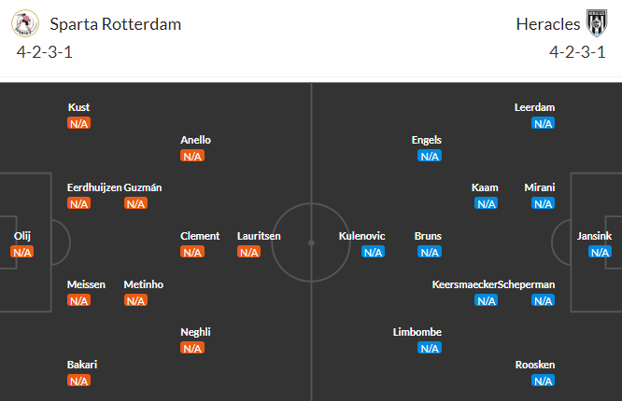The height and width of the screenshot is (401, 622).
Task: Select the N/A badge under Leerdam
Action: (x=543, y=123)
